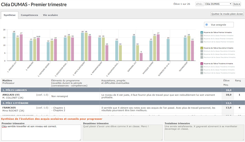Enable Minimum de la classe Deuxième trimestre
Viewport: 245px width, 142px height.
(x=202, y=51)
